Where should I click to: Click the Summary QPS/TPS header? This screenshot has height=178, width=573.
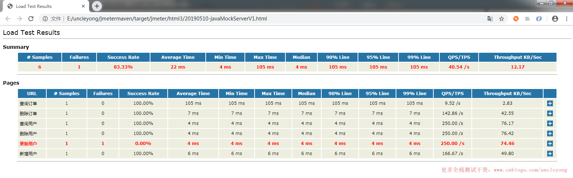(459, 57)
